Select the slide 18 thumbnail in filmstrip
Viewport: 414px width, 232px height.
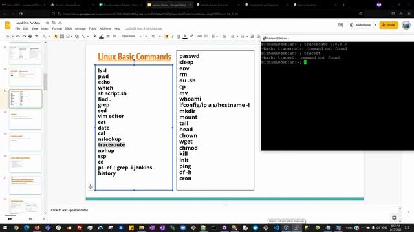click(26, 121)
